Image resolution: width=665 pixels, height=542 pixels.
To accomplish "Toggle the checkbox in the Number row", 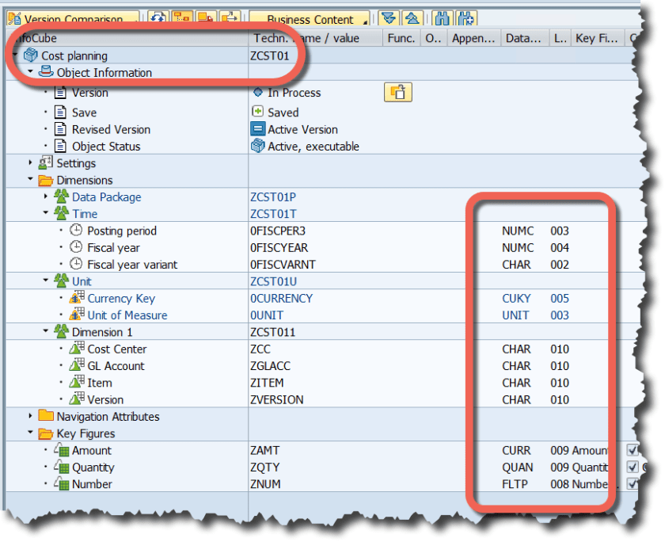I will tap(633, 484).
